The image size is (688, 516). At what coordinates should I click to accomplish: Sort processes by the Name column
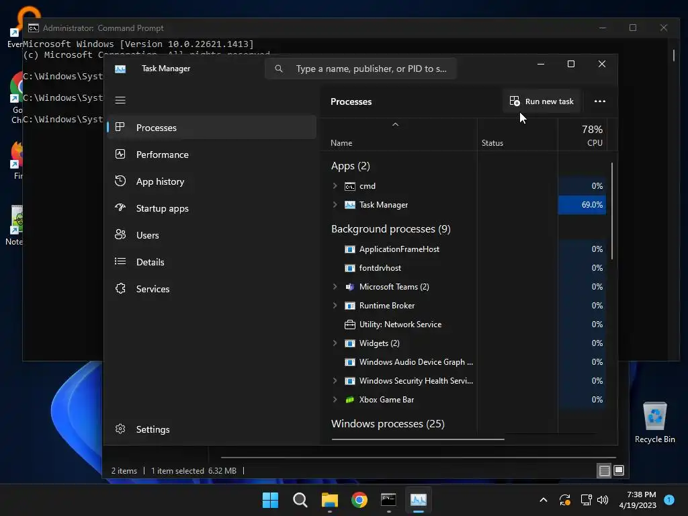click(341, 143)
